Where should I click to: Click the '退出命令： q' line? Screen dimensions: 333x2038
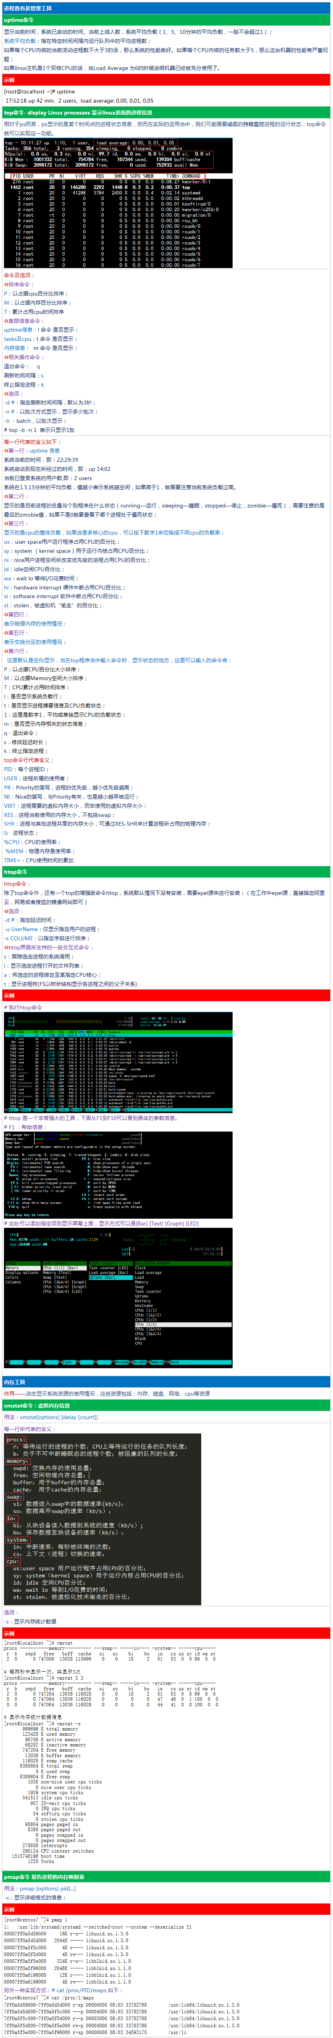point(22,366)
